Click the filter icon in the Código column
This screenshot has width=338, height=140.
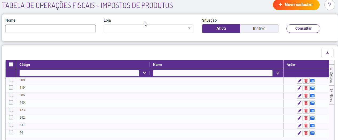pos(144,73)
